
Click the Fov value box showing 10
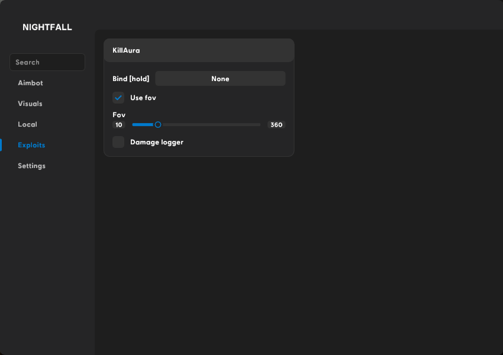[119, 125]
